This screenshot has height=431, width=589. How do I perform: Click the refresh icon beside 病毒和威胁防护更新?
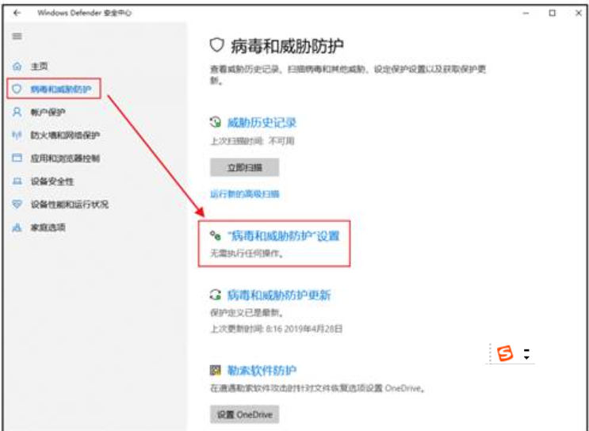(216, 295)
